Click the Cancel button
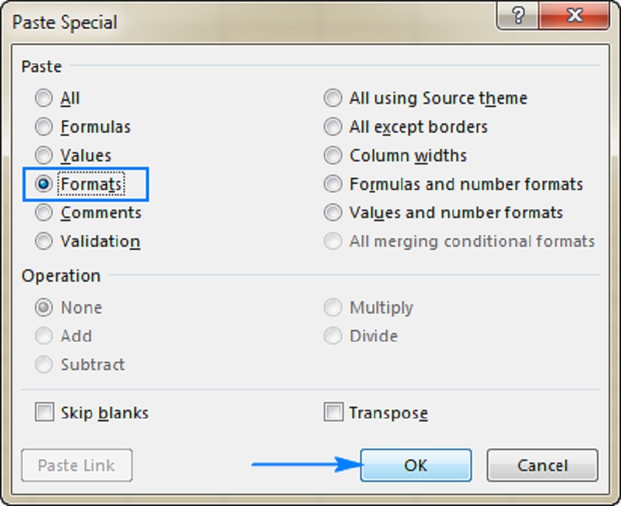The width and height of the screenshot is (621, 506). pyautogui.click(x=542, y=466)
